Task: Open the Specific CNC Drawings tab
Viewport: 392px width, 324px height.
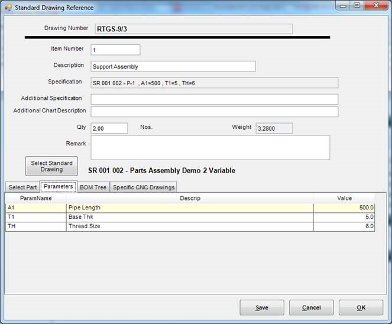Action: click(144, 187)
